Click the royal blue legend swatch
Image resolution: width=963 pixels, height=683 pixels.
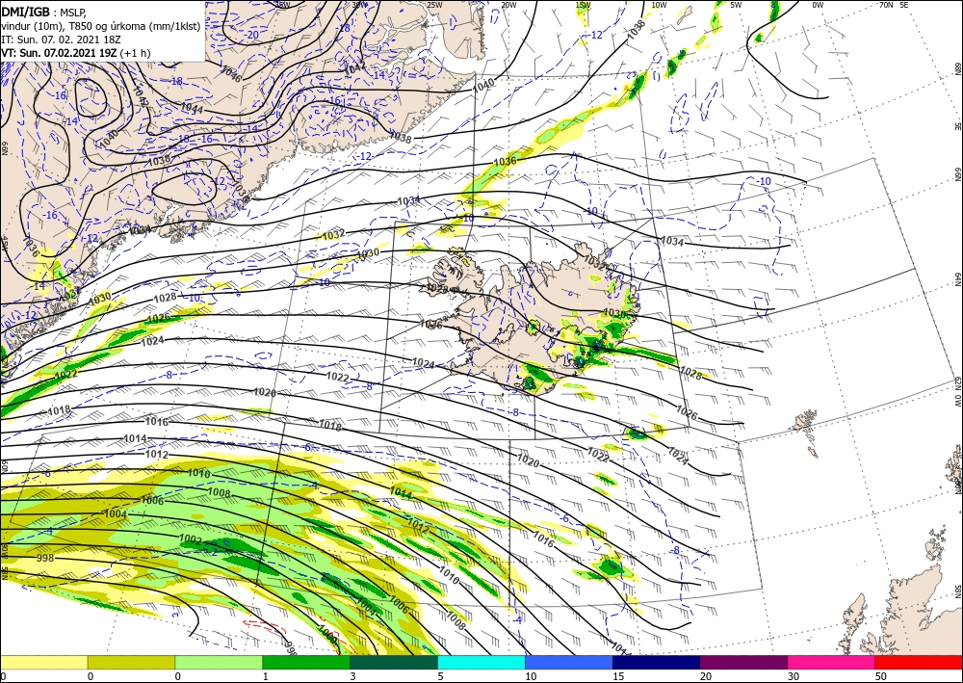click(569, 662)
